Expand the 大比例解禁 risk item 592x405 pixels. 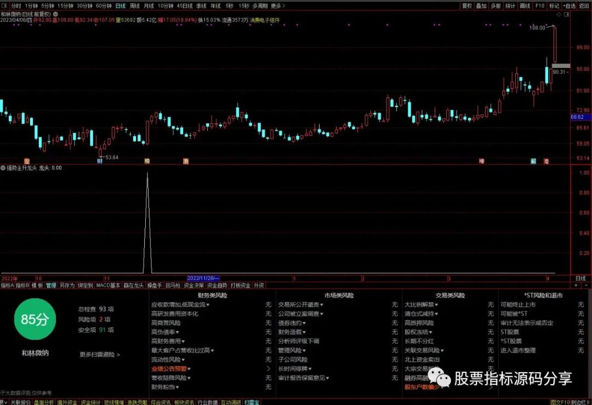pyautogui.click(x=422, y=304)
